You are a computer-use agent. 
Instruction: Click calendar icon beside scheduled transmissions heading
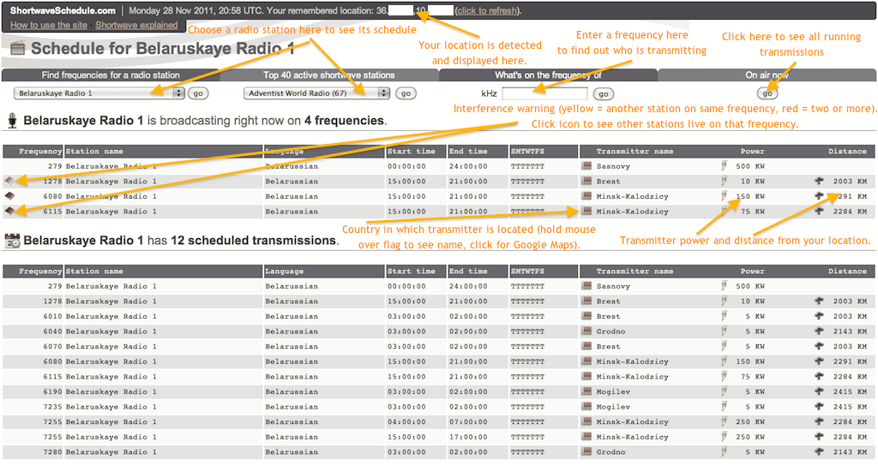coord(13,241)
